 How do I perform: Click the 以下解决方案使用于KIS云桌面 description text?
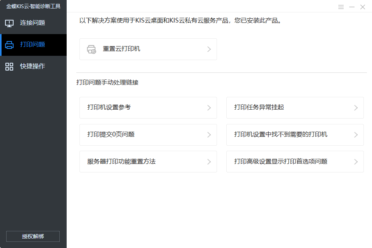[x=180, y=21]
